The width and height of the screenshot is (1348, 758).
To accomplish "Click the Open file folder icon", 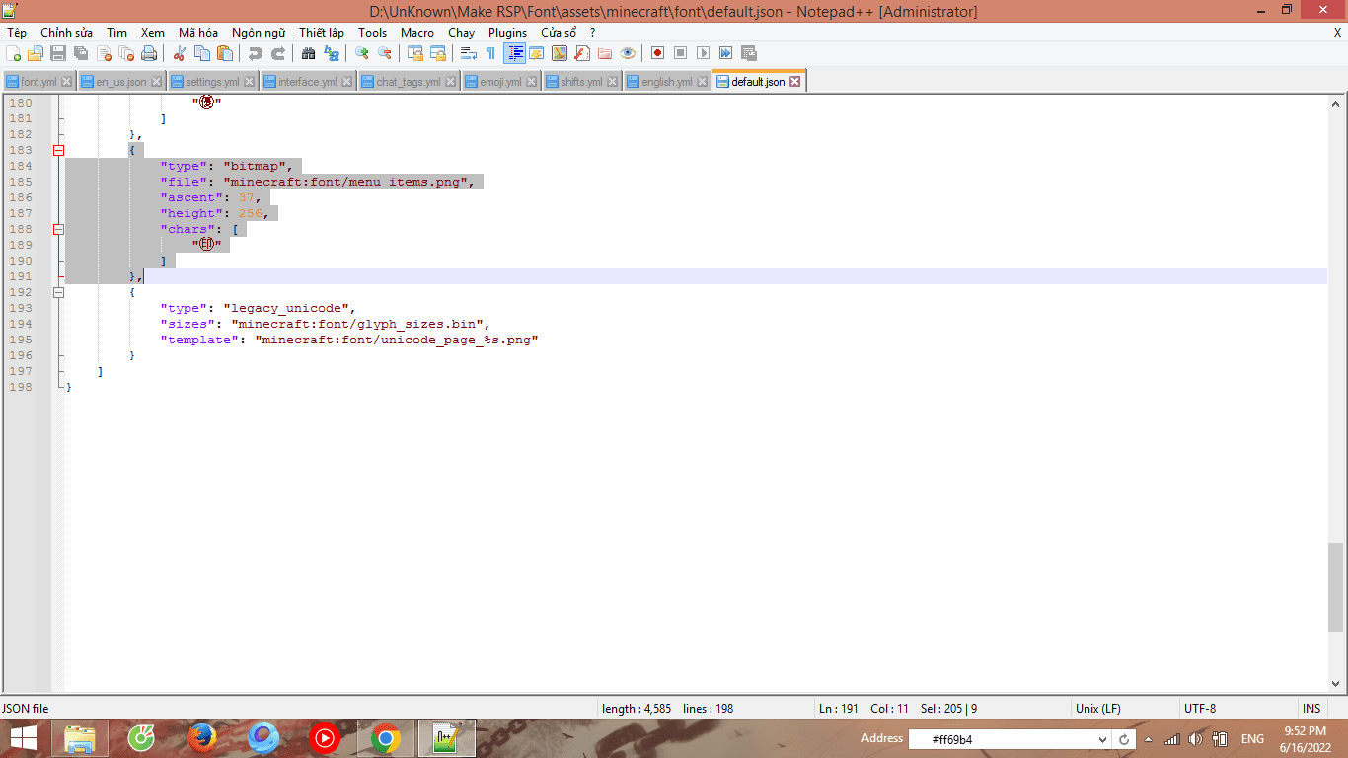I will 36,53.
